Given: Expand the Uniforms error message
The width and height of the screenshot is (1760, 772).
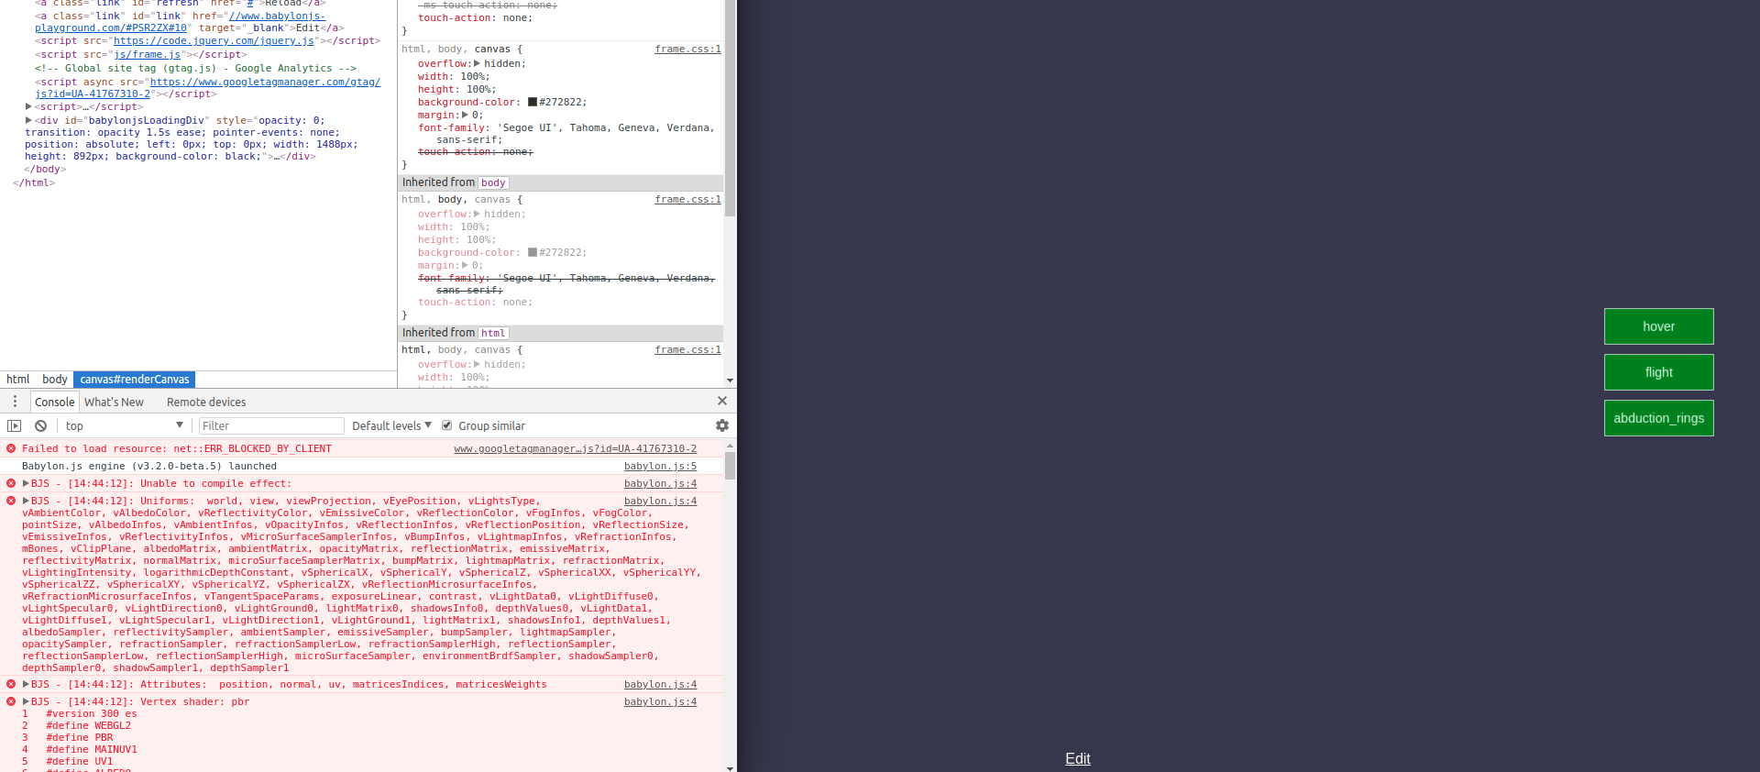Looking at the screenshot, I should (x=27, y=501).
